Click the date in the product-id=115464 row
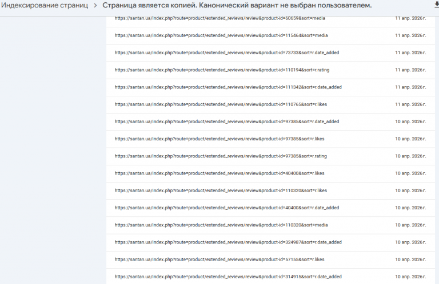Image resolution: width=439 pixels, height=284 pixels. [410, 35]
